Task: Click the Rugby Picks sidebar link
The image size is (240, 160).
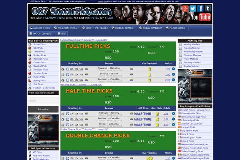Action: pos(39,77)
